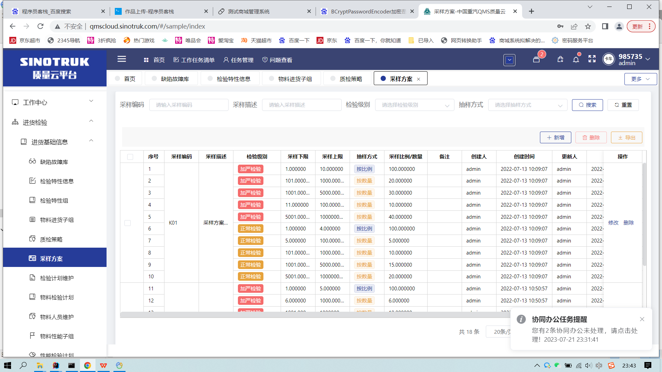662x372 pixels.
Task: Open Windows Start menu
Action: click(8, 365)
